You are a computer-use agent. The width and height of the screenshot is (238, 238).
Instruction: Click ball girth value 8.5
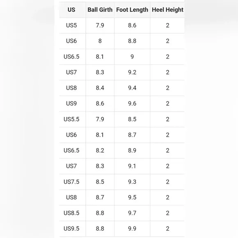[x=100, y=182]
